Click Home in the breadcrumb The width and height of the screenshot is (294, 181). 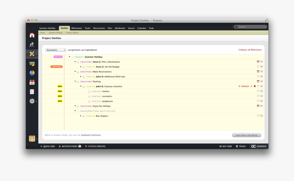coord(42,33)
